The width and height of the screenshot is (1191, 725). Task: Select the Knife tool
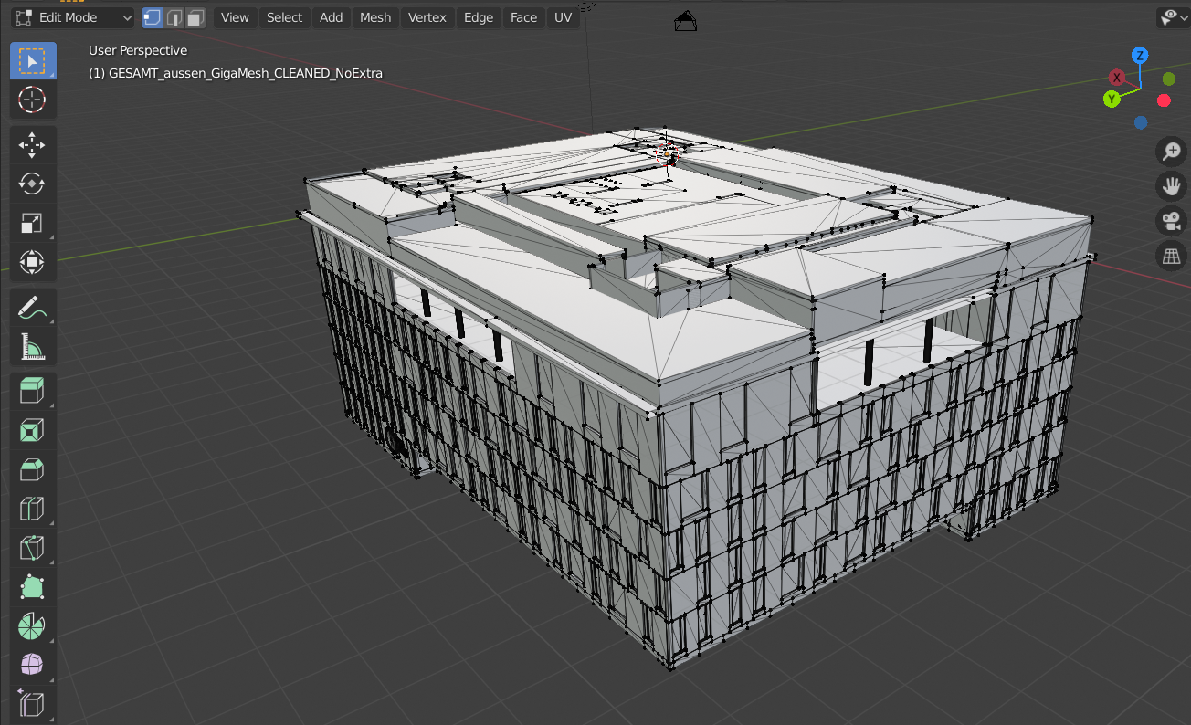coord(33,549)
